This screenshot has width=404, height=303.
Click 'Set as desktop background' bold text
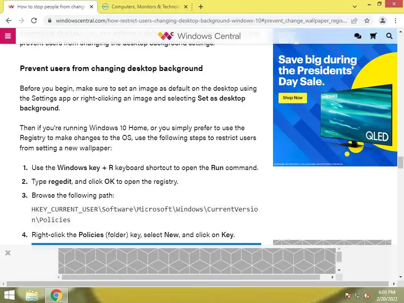[133, 103]
